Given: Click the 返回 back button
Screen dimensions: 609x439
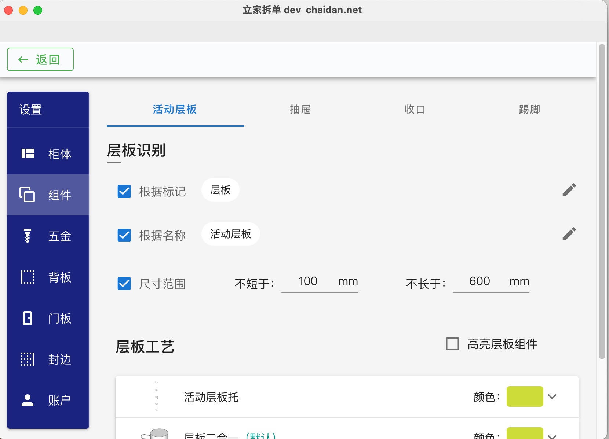Looking at the screenshot, I should click(40, 59).
